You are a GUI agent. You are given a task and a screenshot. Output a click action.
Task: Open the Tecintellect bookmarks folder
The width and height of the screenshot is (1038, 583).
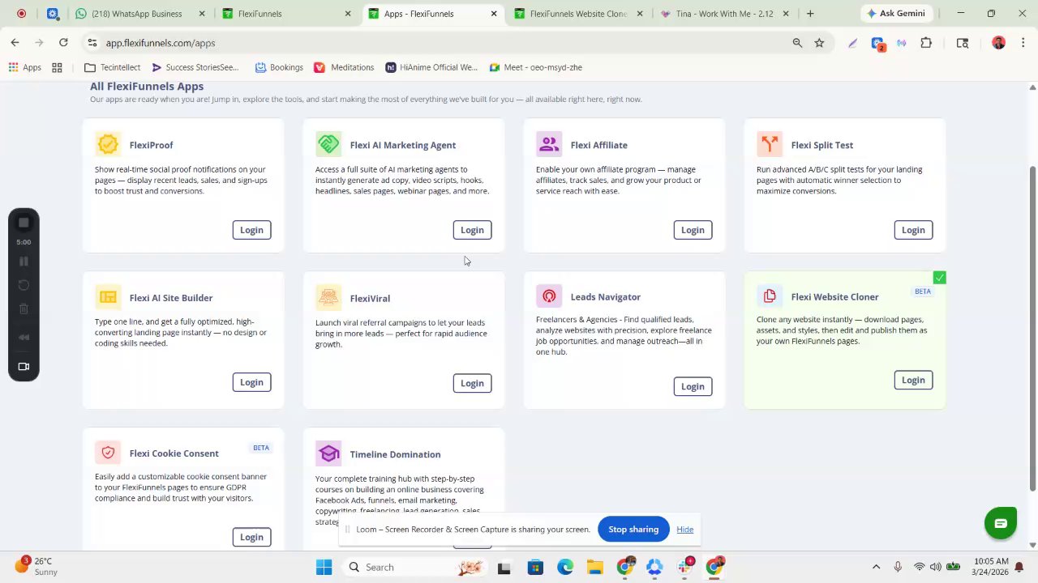113,67
